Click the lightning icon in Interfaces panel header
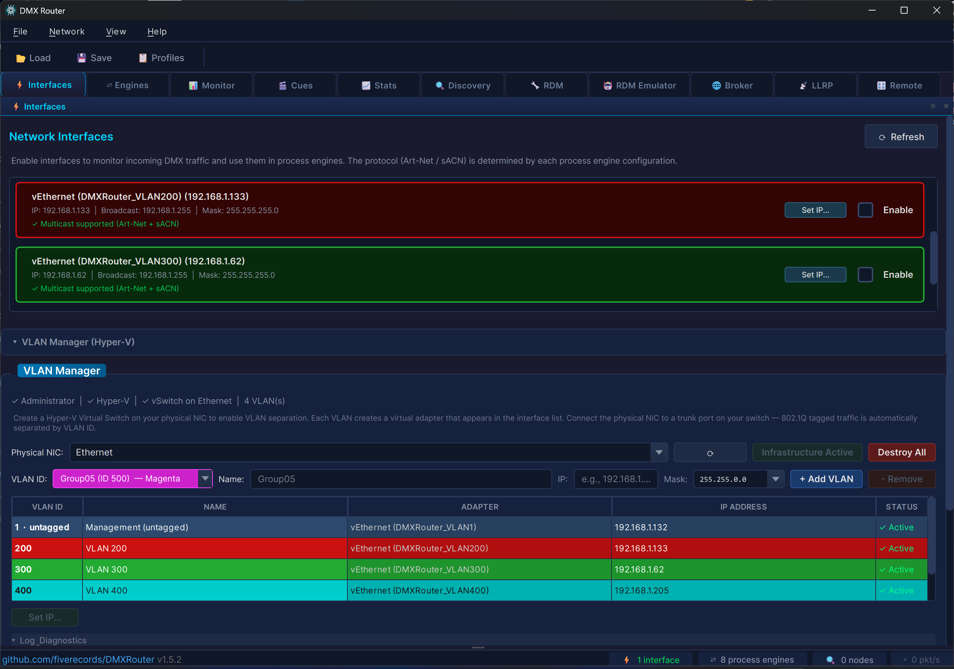 [16, 107]
